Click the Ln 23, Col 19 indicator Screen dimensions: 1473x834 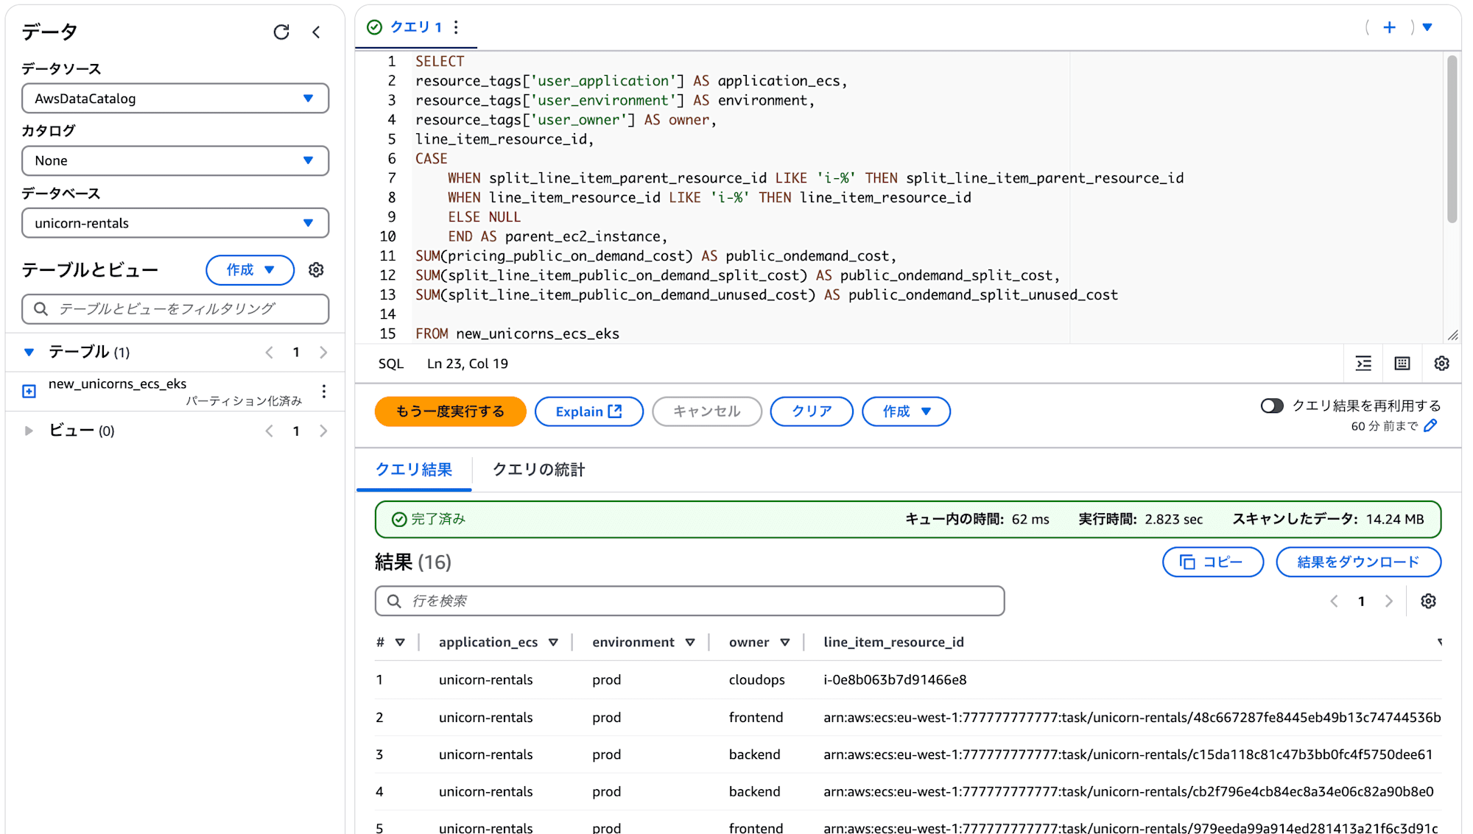pos(468,364)
